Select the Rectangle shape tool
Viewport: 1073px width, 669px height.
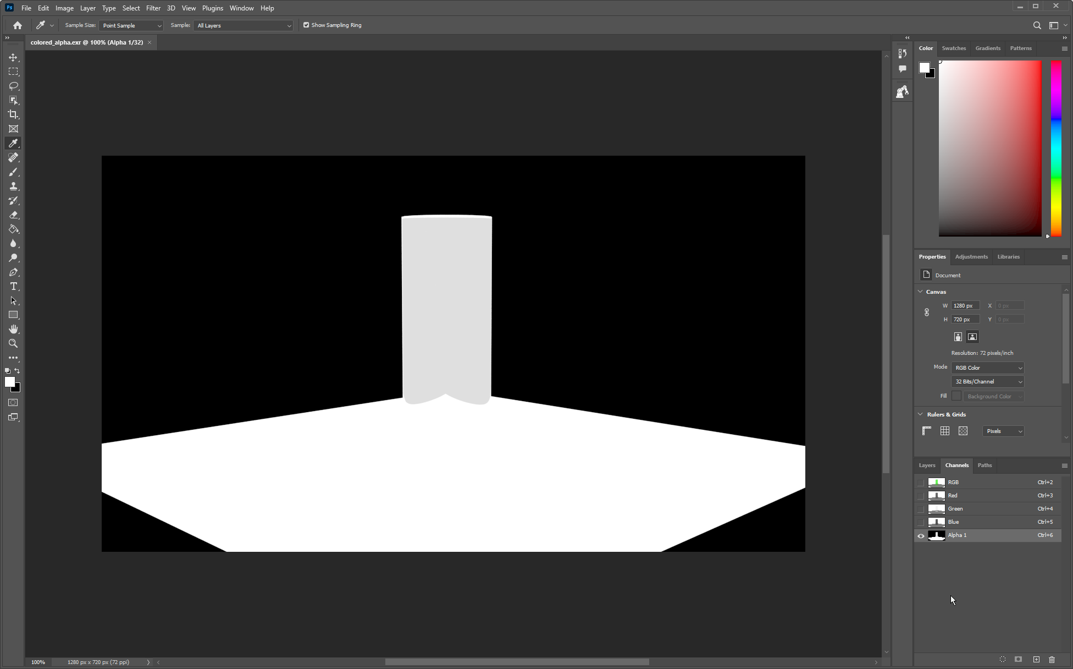tap(13, 315)
